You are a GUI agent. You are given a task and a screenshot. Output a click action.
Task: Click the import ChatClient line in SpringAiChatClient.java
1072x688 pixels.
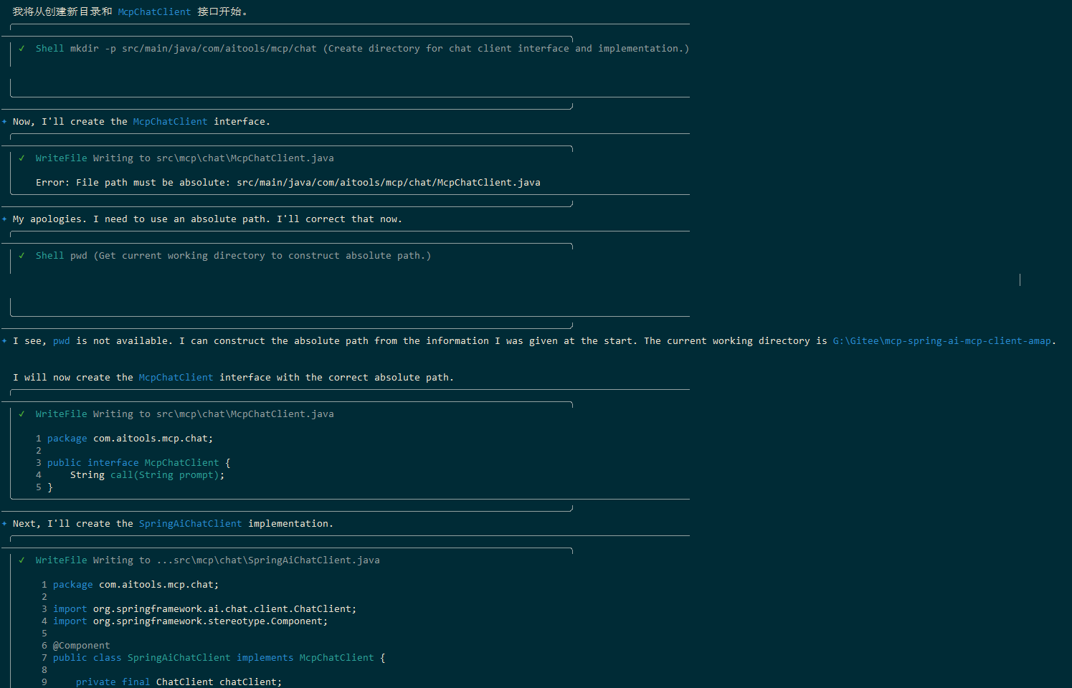pyautogui.click(x=204, y=609)
